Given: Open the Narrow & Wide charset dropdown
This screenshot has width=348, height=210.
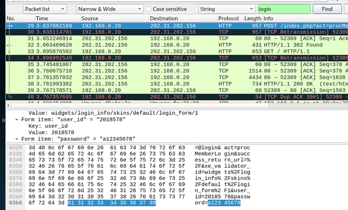Looking at the screenshot, I should [x=110, y=9].
